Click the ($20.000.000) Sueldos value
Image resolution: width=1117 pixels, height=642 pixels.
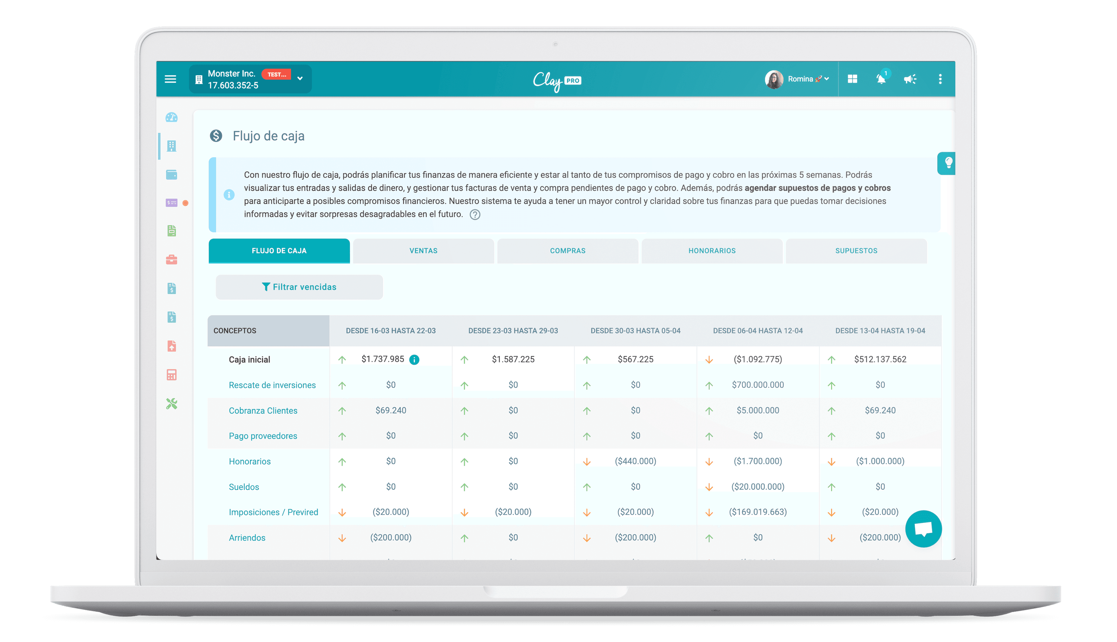coord(758,487)
